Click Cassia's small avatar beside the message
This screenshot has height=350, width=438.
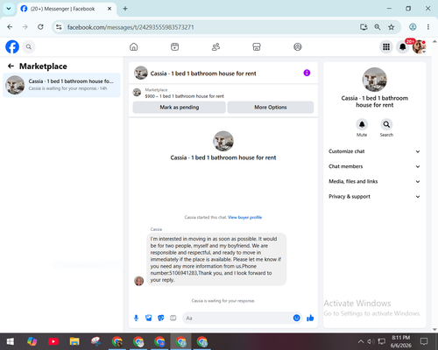click(139, 281)
